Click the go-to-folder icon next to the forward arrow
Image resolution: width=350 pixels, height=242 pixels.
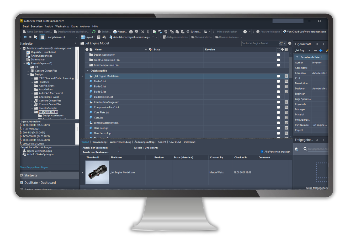[x=36, y=37]
